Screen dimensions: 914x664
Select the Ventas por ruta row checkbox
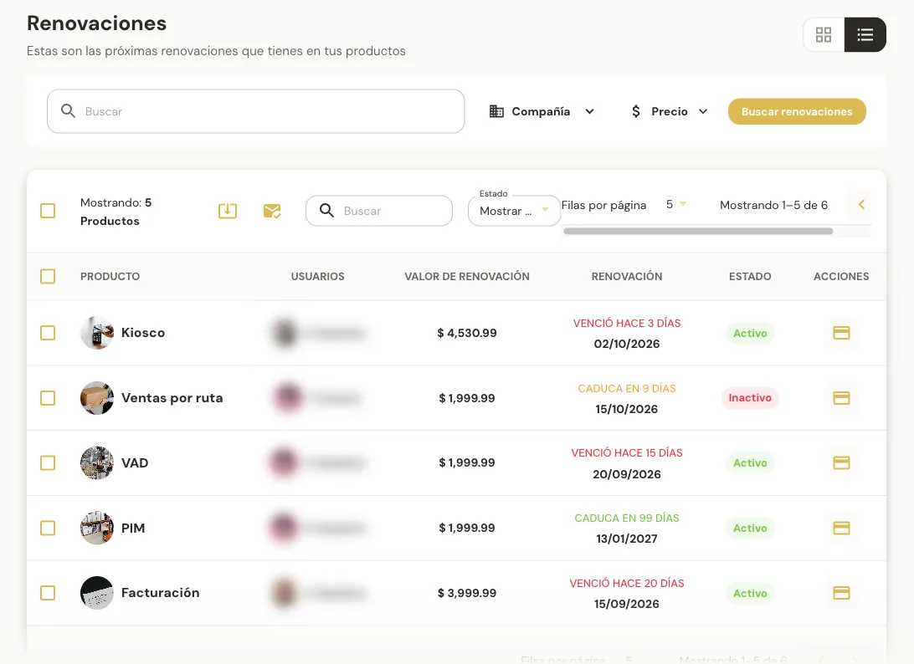[x=48, y=398]
